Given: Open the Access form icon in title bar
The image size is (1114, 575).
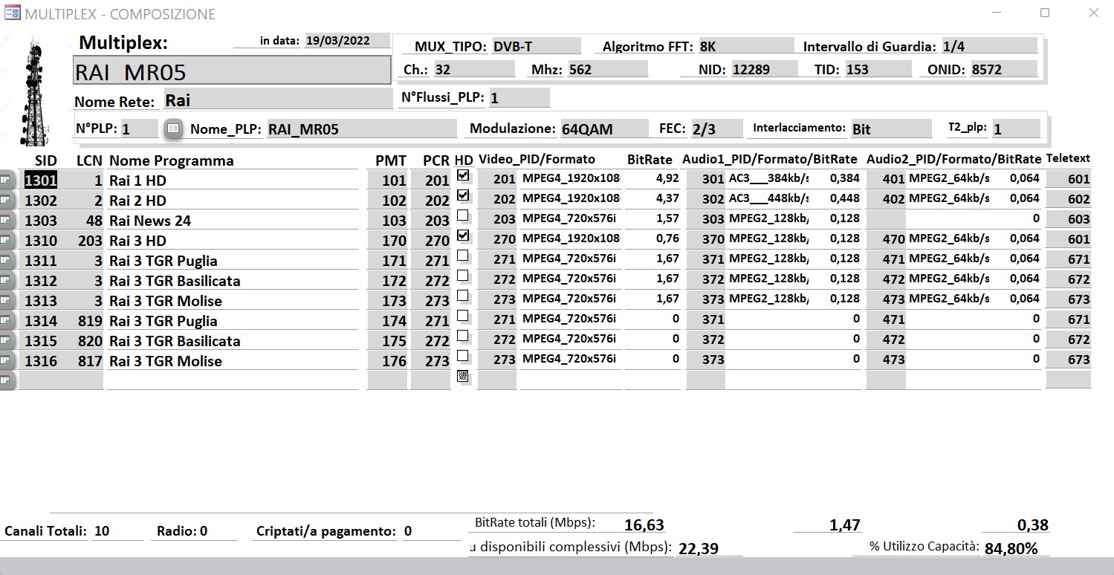Looking at the screenshot, I should point(13,13).
